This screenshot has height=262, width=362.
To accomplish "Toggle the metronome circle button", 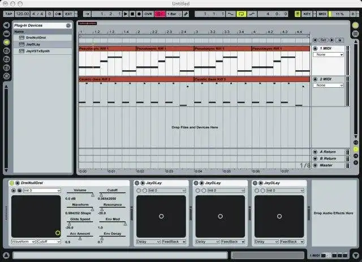I will 58,14.
